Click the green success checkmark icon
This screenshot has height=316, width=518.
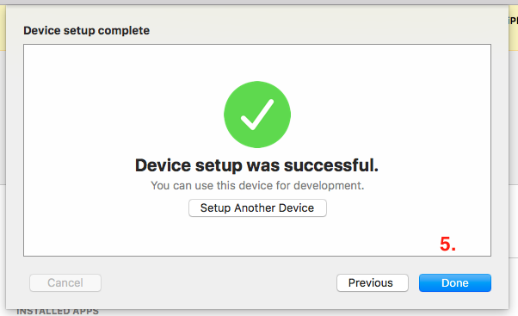point(257,115)
